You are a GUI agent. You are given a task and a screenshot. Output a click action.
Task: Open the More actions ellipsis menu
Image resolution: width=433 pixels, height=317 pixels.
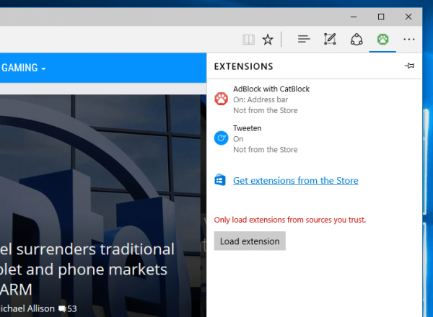tap(408, 40)
